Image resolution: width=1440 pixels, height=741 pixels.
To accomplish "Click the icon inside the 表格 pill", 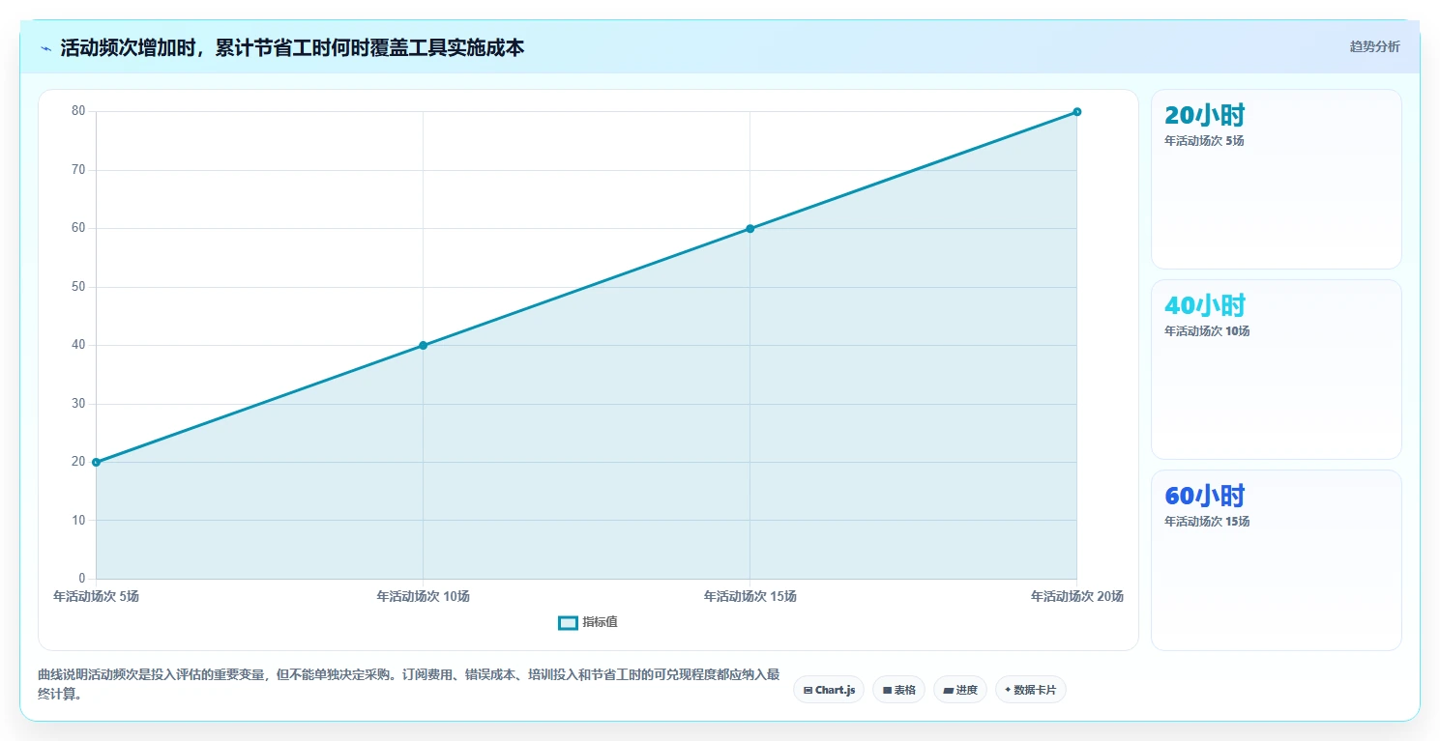I will pyautogui.click(x=887, y=691).
